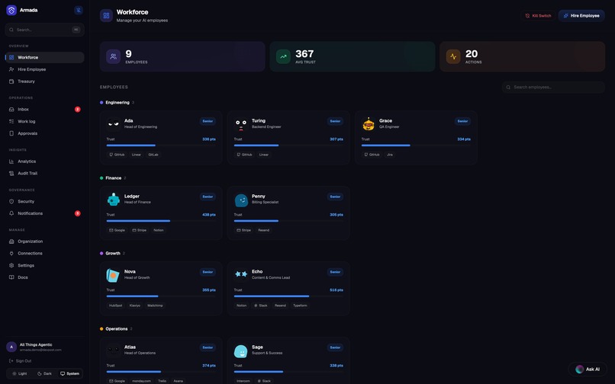Select the System theme option
The height and width of the screenshot is (384, 615).
click(69, 373)
